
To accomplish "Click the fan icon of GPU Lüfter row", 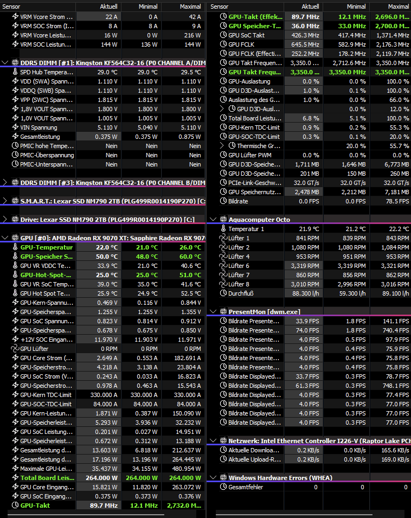I will 15,349.
